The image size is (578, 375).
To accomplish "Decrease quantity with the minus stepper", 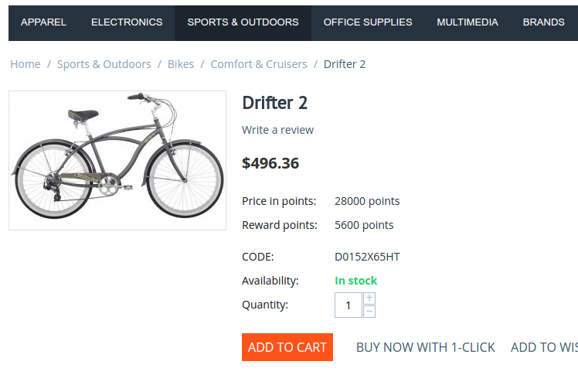I will 369,312.
